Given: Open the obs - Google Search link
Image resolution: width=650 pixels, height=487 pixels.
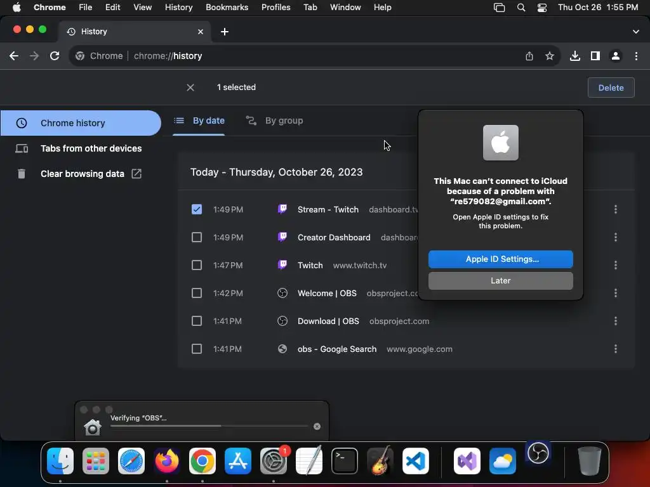Looking at the screenshot, I should pos(337,349).
